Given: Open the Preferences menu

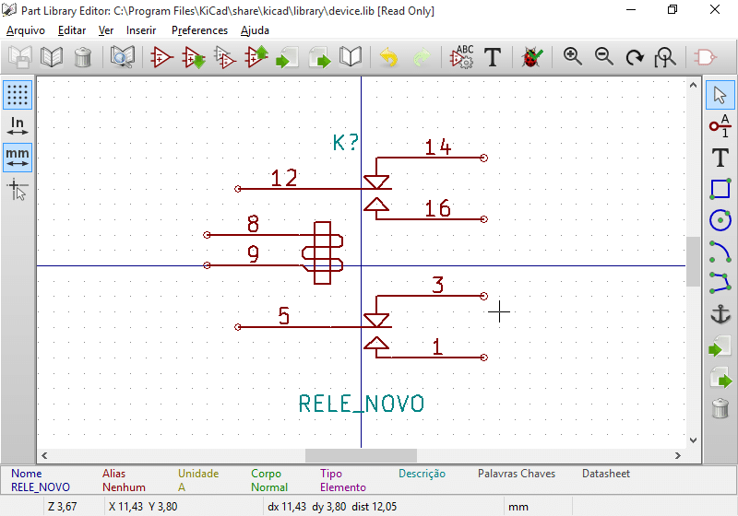Looking at the screenshot, I should pos(199,30).
